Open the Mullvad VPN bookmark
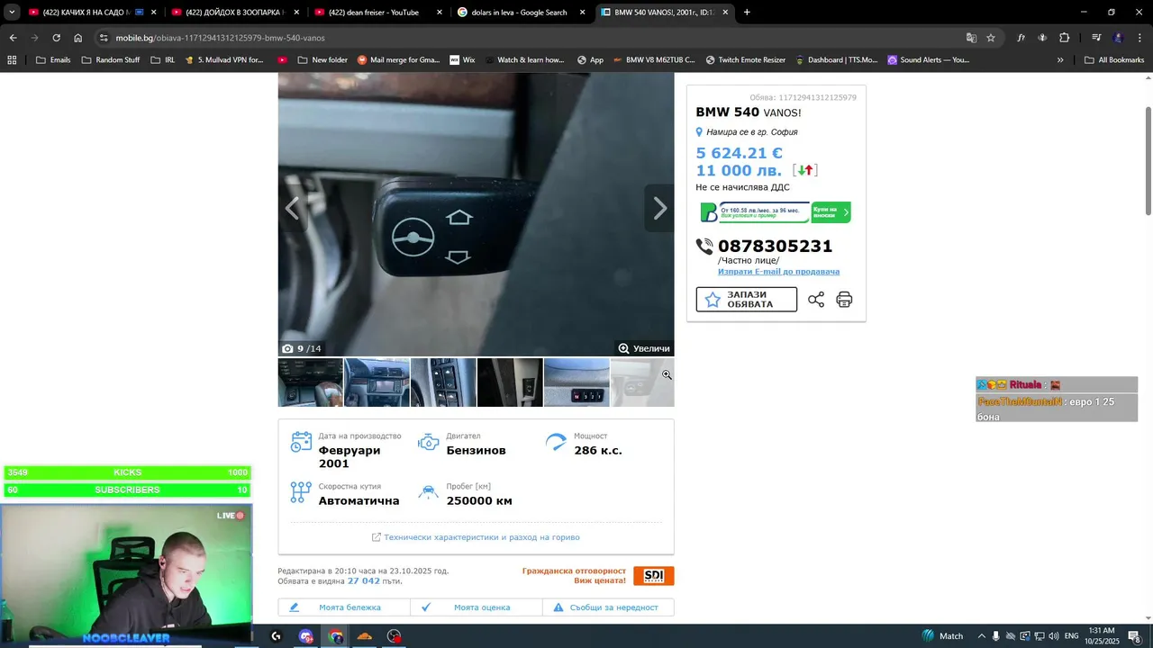1153x648 pixels. point(224,60)
